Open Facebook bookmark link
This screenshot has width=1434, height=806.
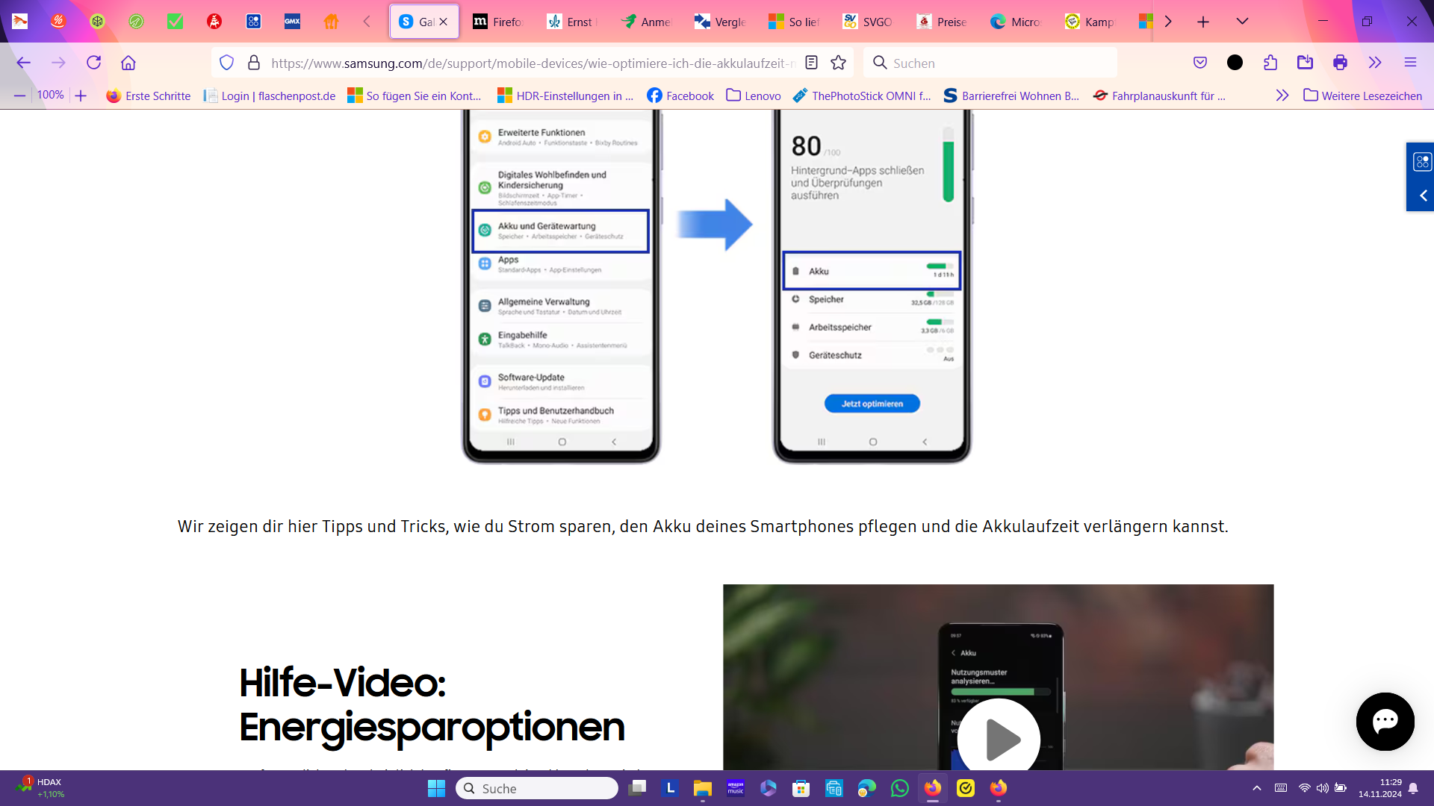[x=680, y=96]
